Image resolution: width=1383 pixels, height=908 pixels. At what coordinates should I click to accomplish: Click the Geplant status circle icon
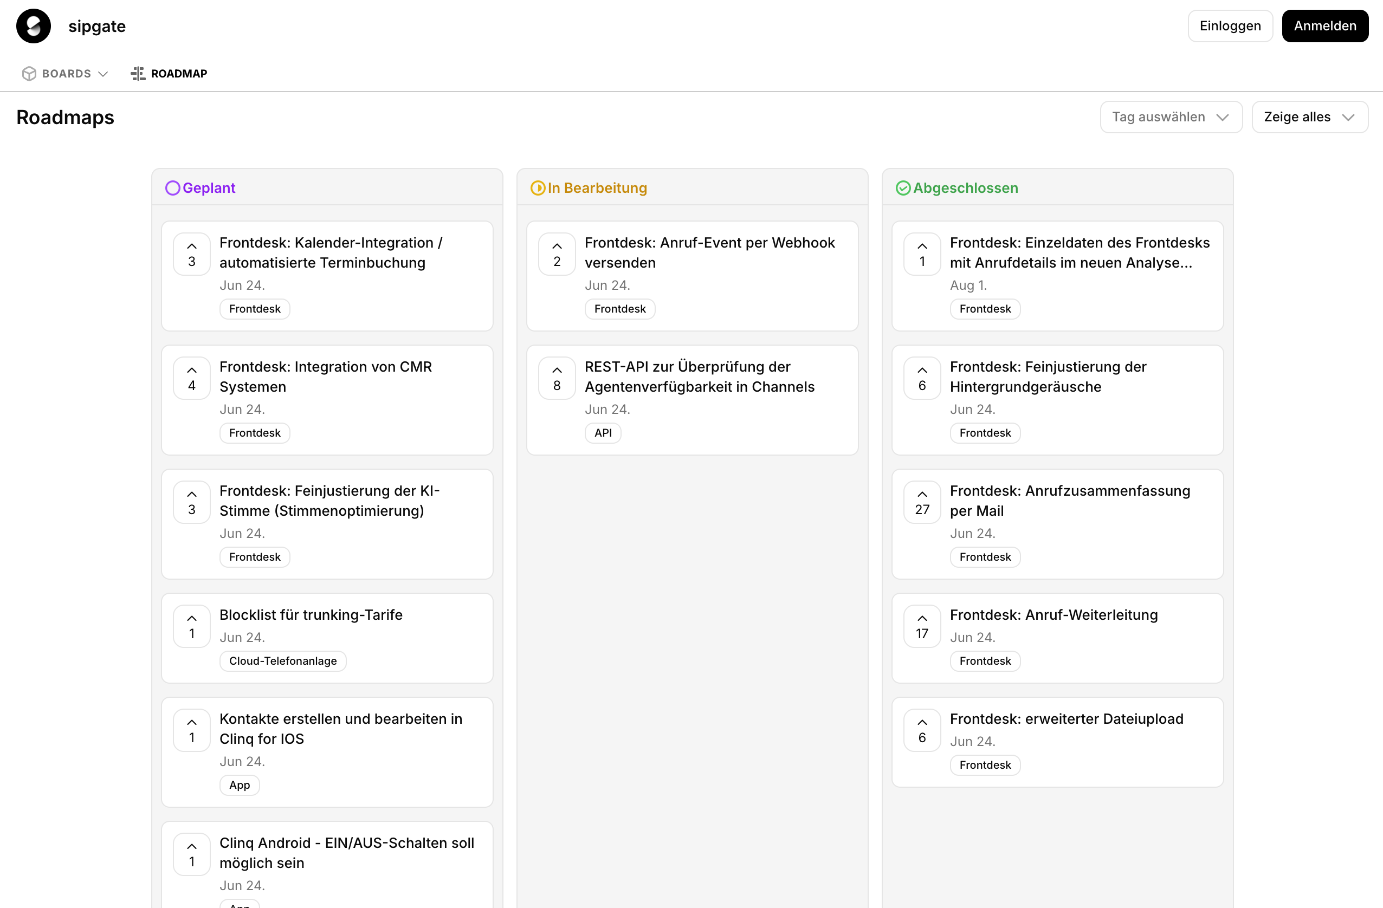tap(172, 188)
